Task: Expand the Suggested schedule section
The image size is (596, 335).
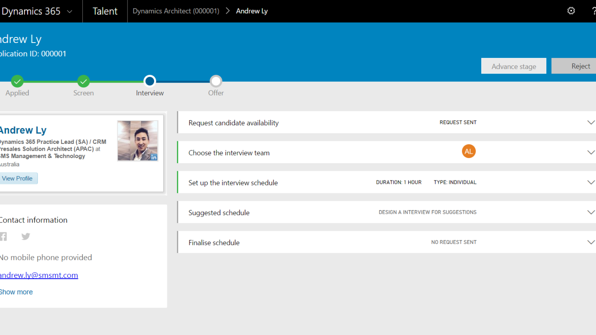Action: tap(591, 212)
